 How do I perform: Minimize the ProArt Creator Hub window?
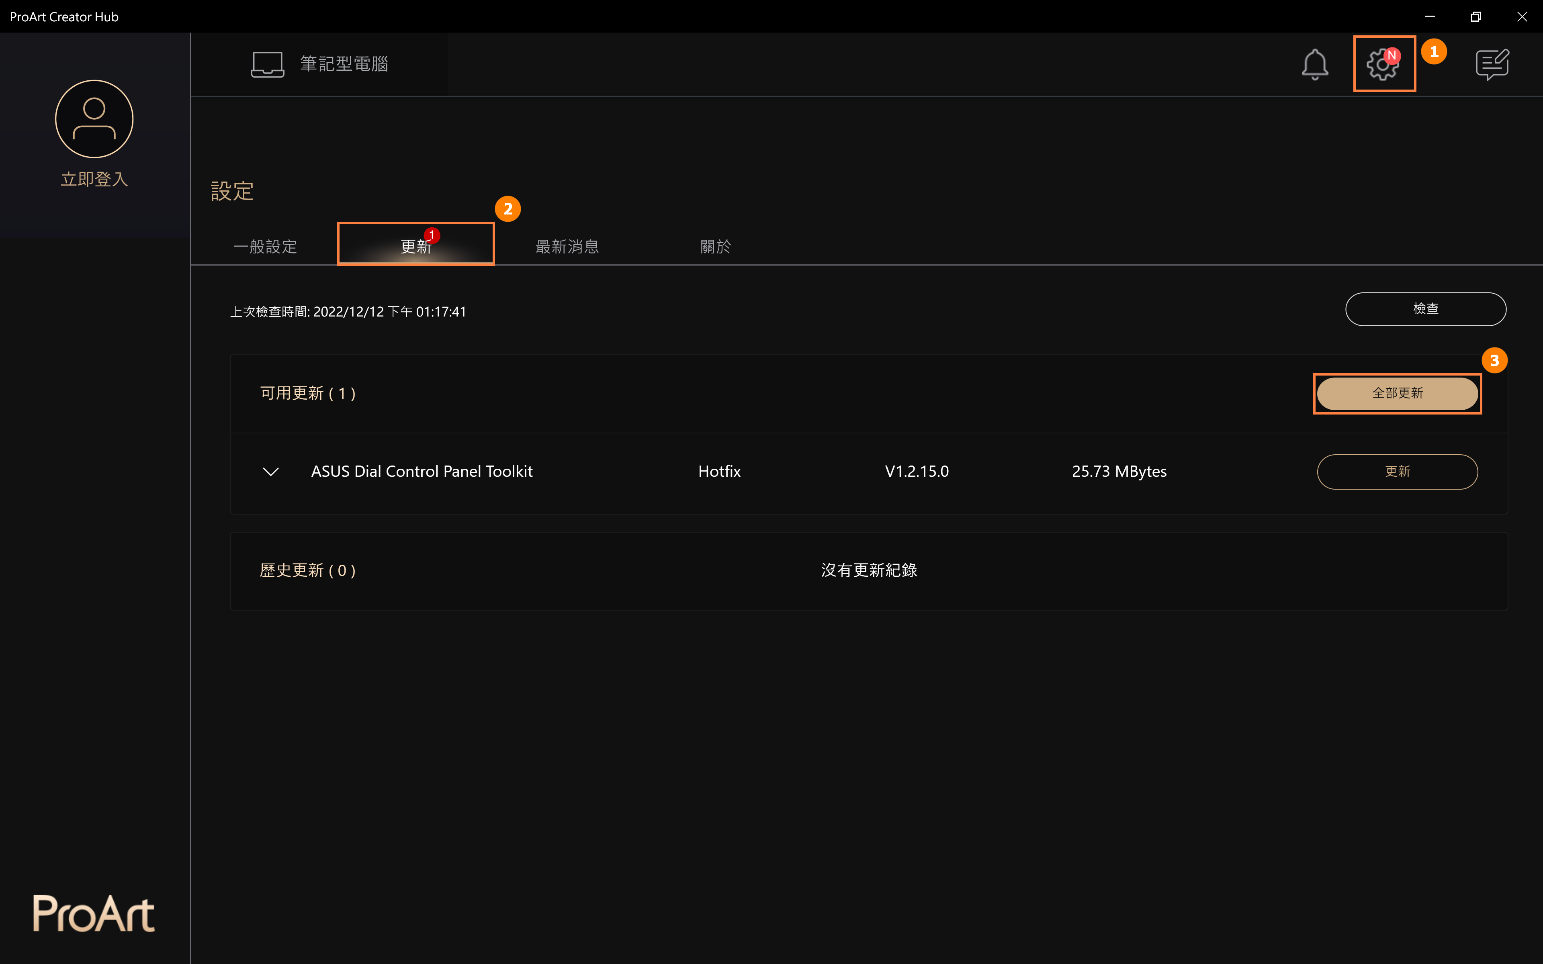(1430, 16)
